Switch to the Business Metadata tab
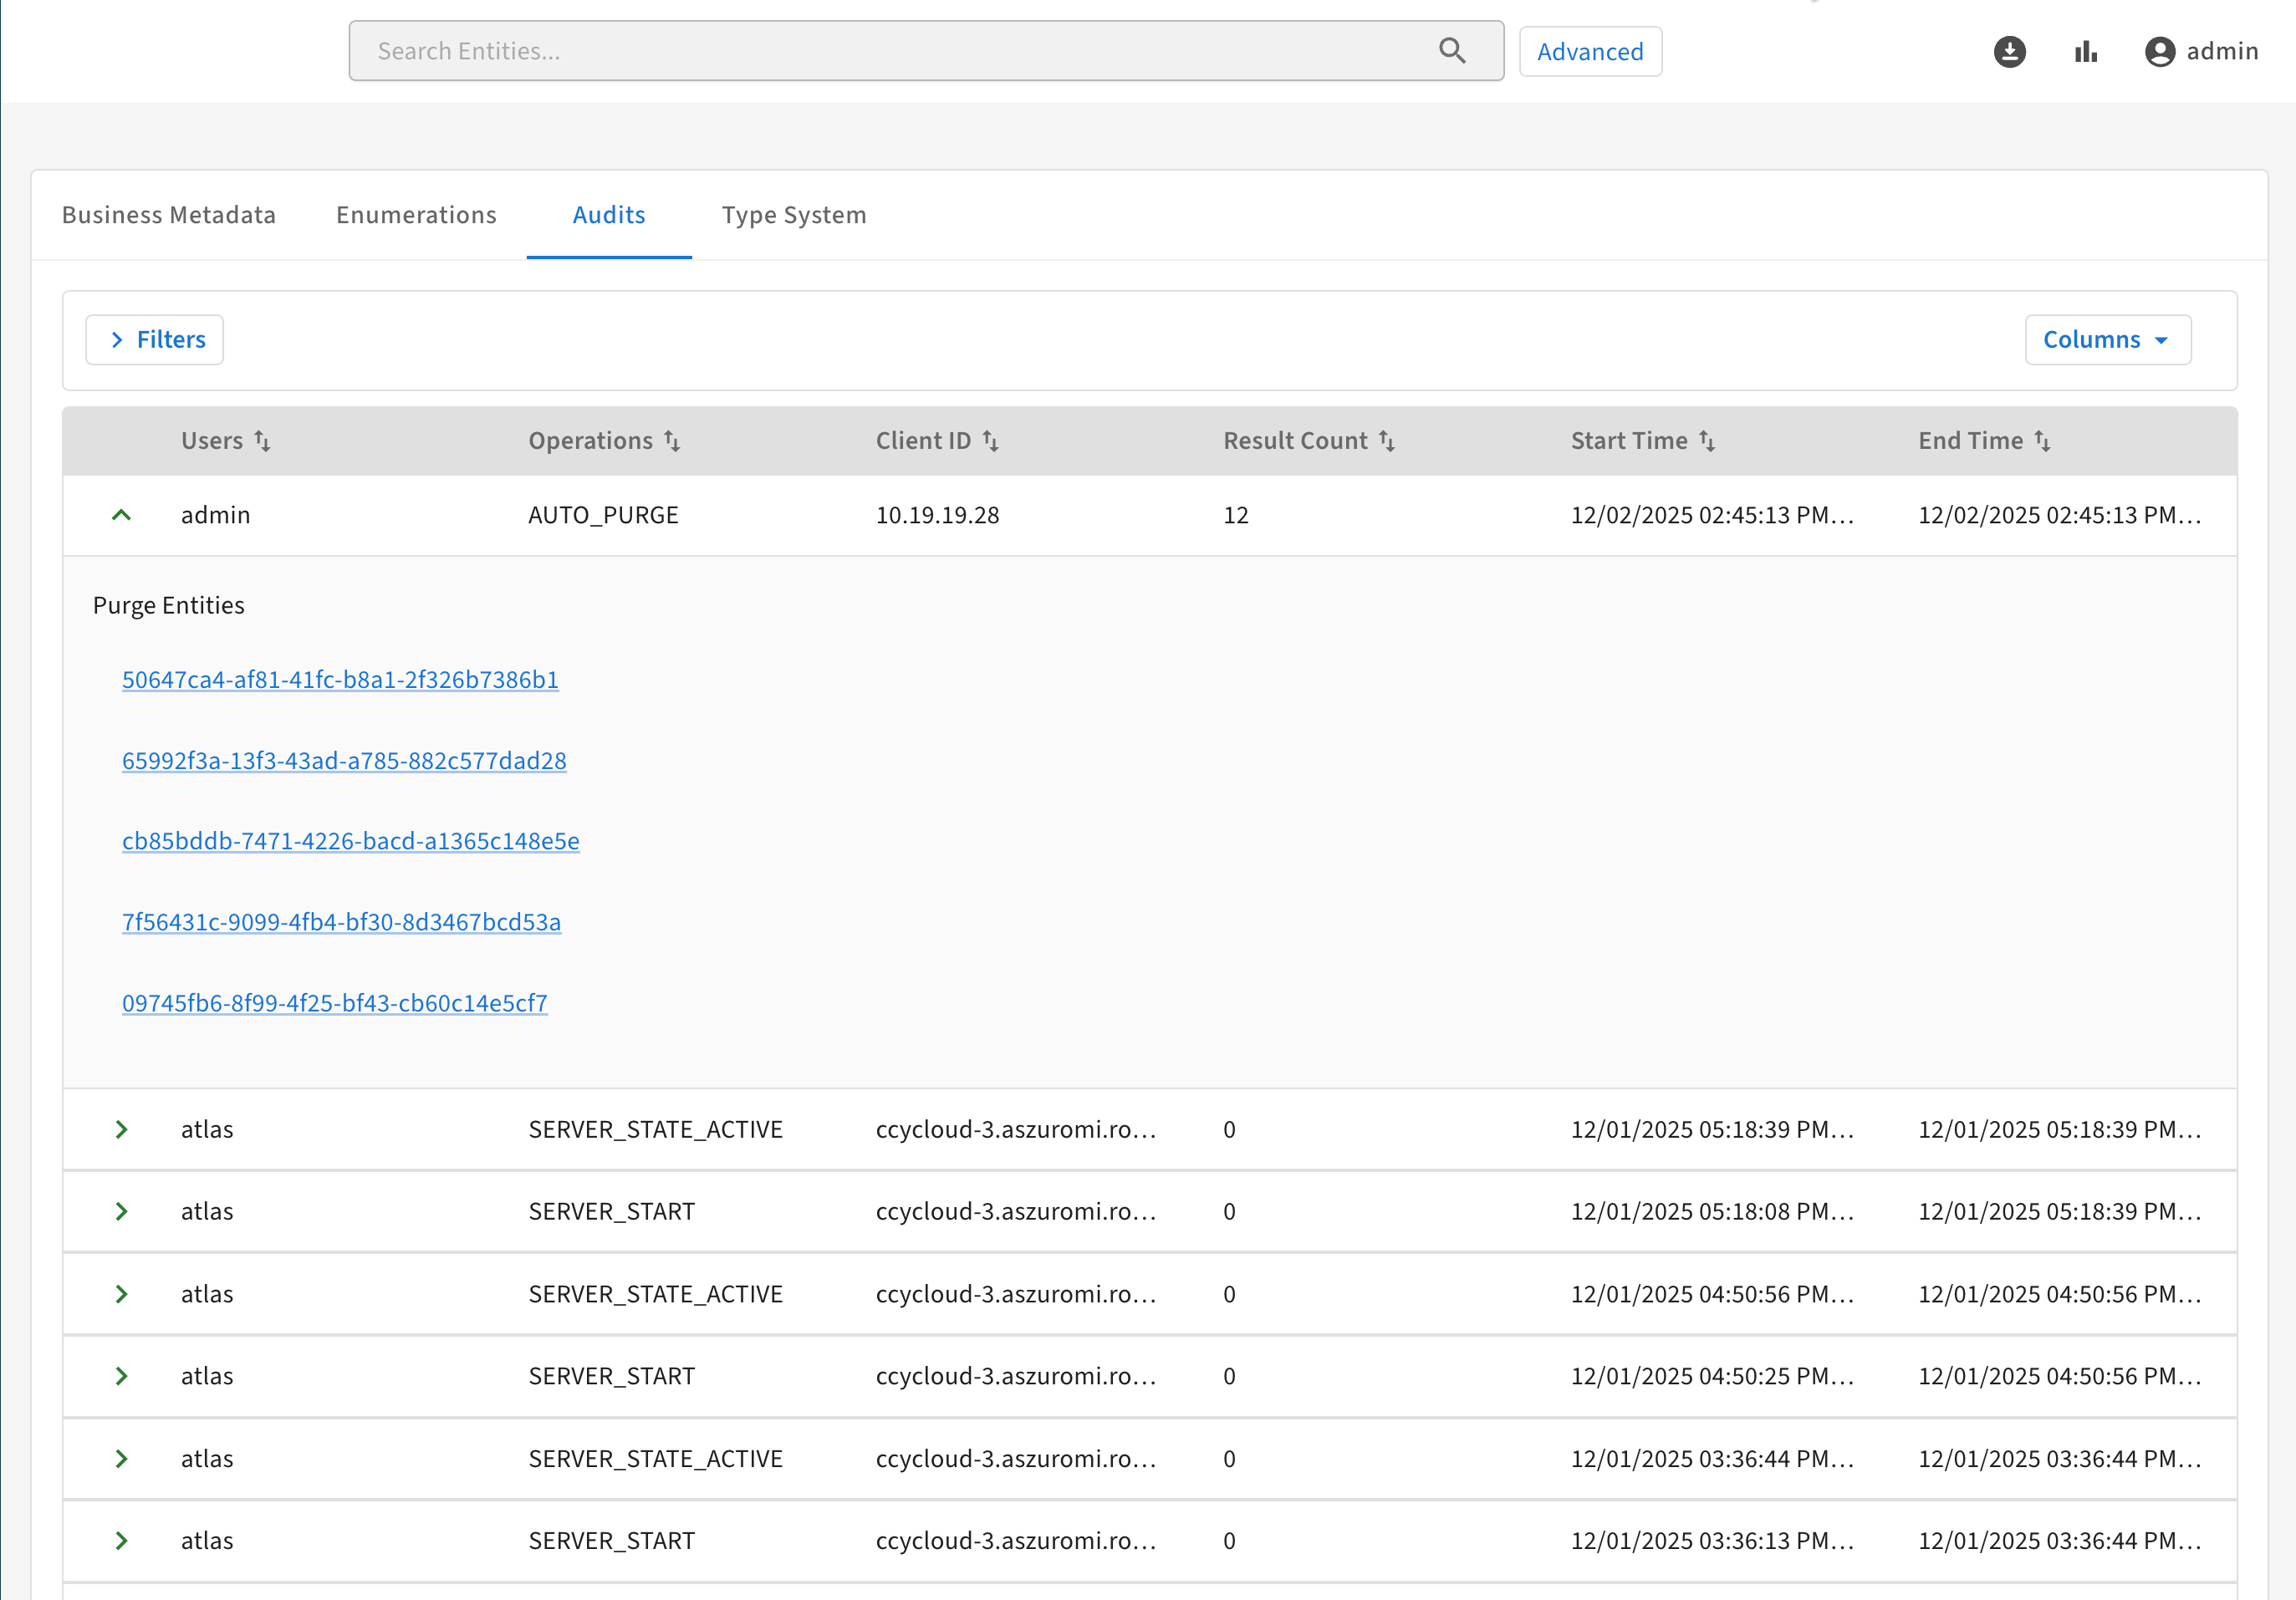Image resolution: width=2296 pixels, height=1600 pixels. [x=168, y=215]
